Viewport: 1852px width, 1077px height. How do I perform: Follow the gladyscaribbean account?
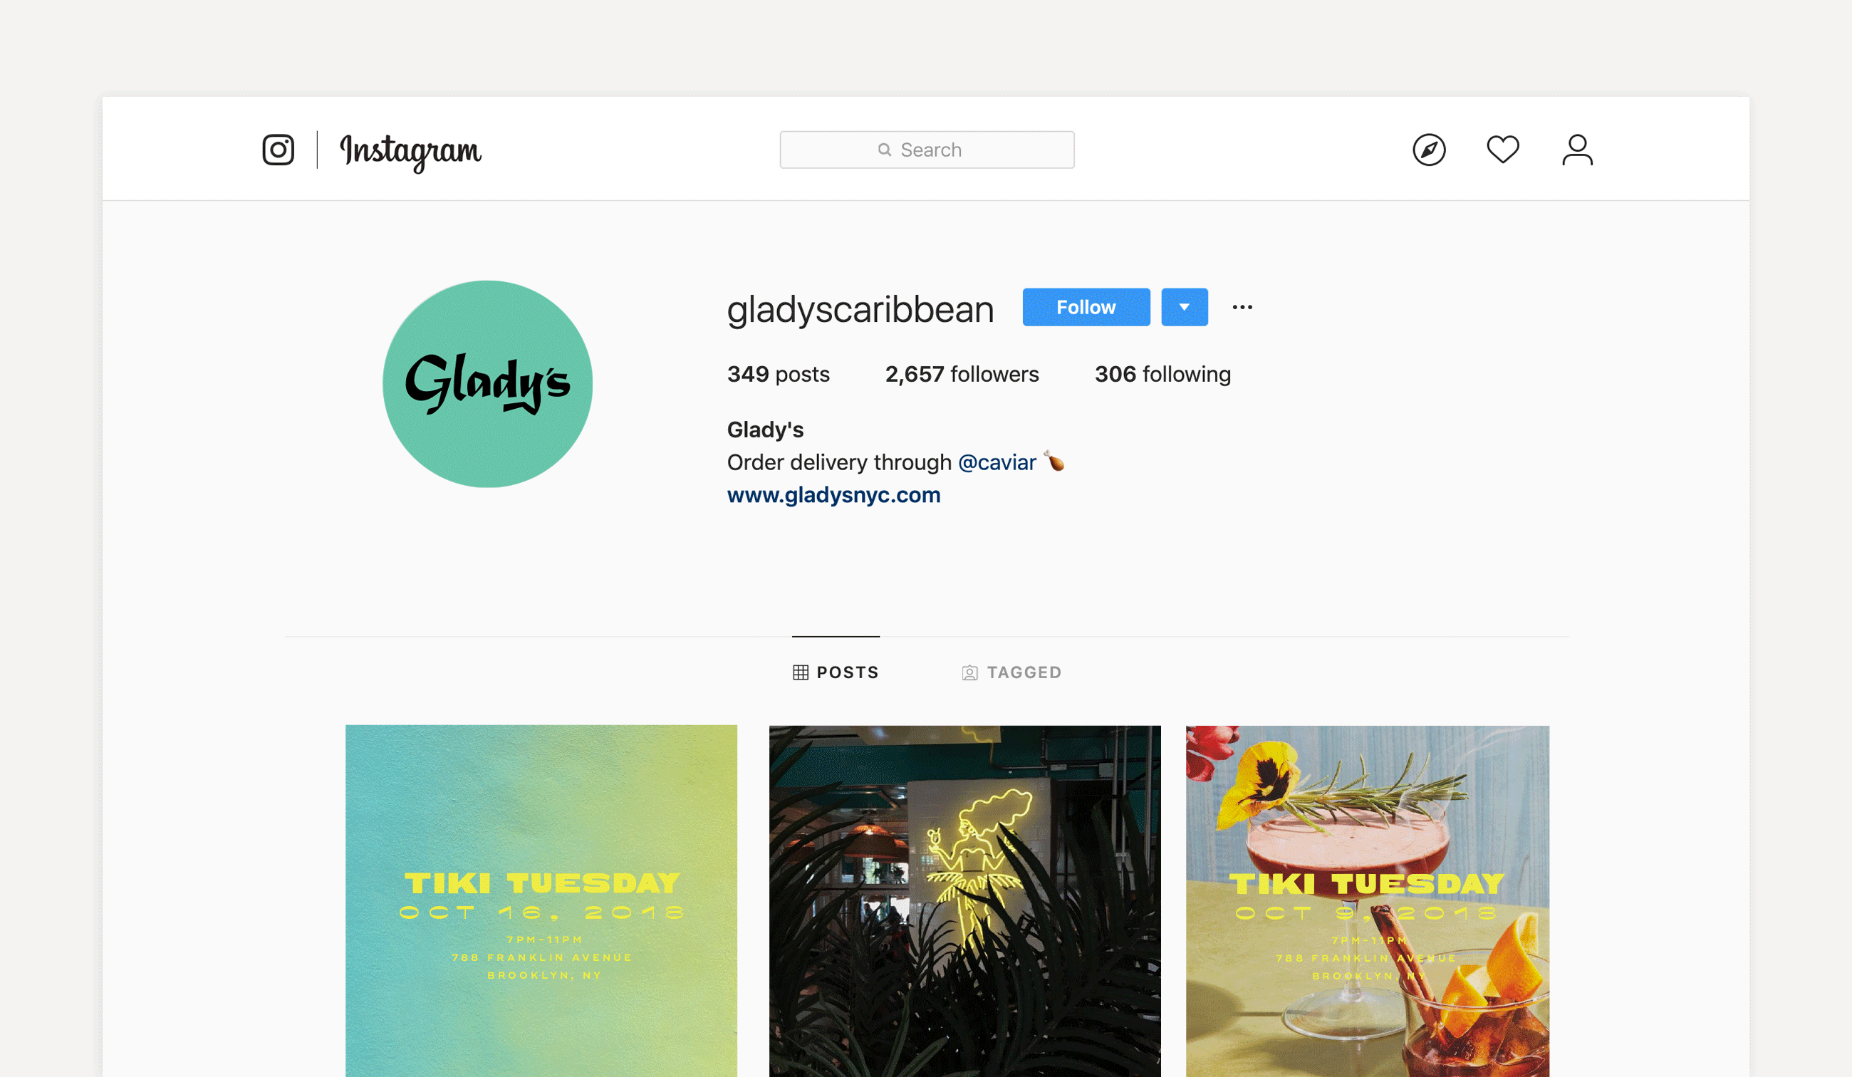click(x=1086, y=307)
